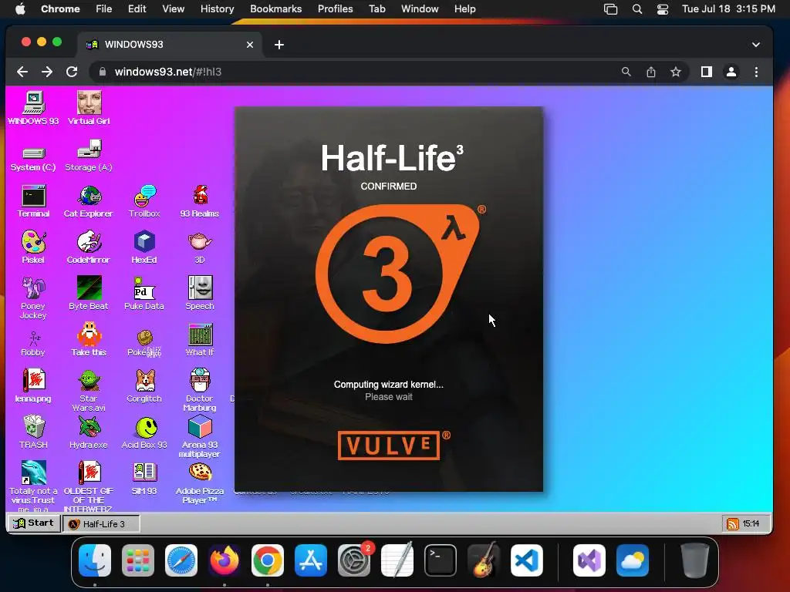Open the Byte Beat icon
Image resolution: width=790 pixels, height=592 pixels.
89,293
